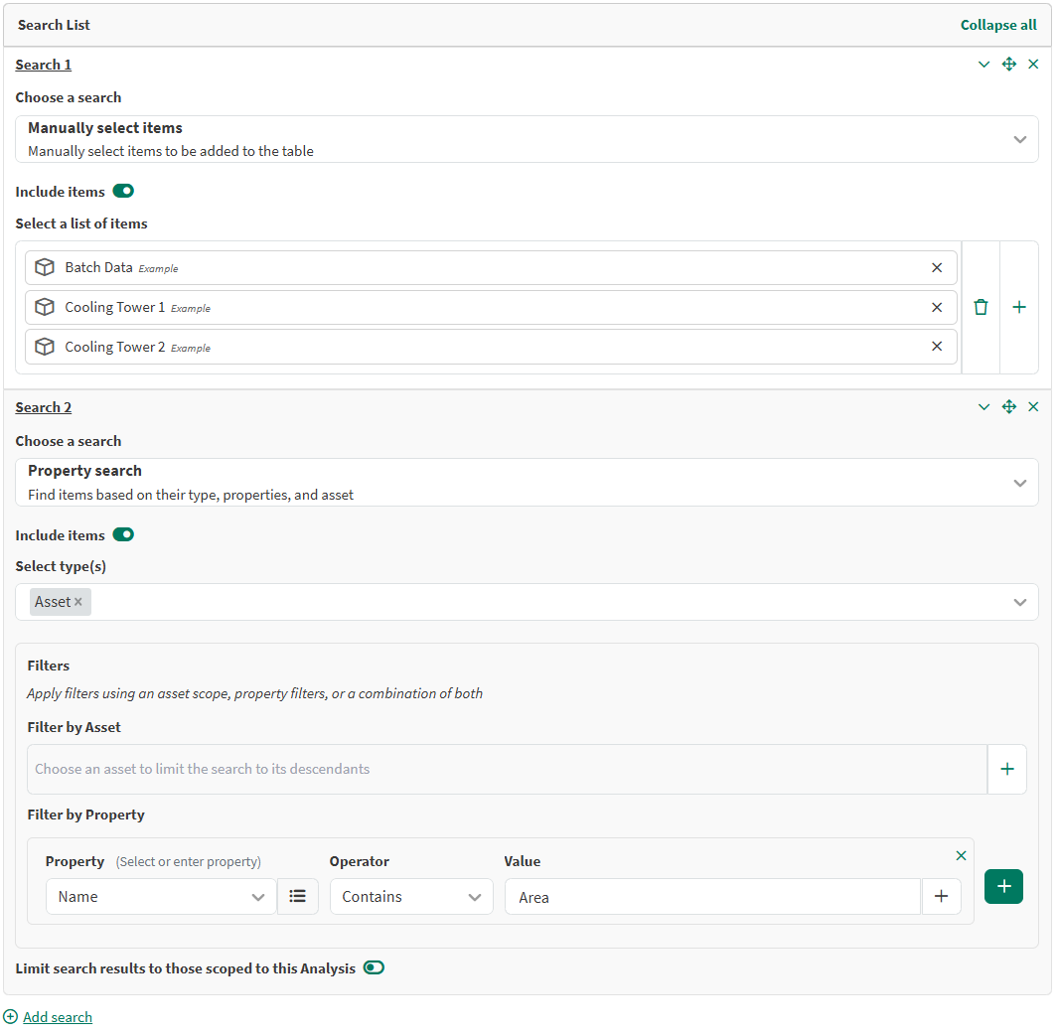Enable limit results scoped to this Analysis
The image size is (1058, 1035).
pyautogui.click(x=374, y=968)
